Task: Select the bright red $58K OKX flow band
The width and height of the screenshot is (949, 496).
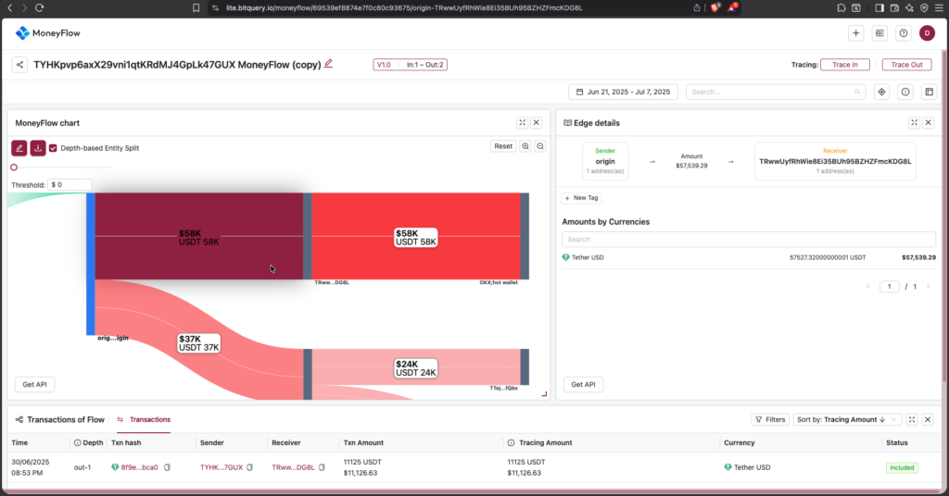Action: (416, 236)
